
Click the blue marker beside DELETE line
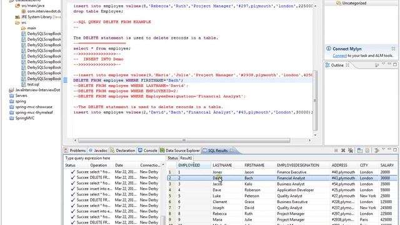click(65, 81)
